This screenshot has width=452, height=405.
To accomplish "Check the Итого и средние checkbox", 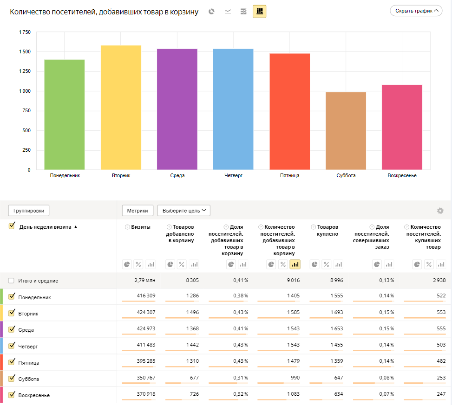I will (x=11, y=281).
